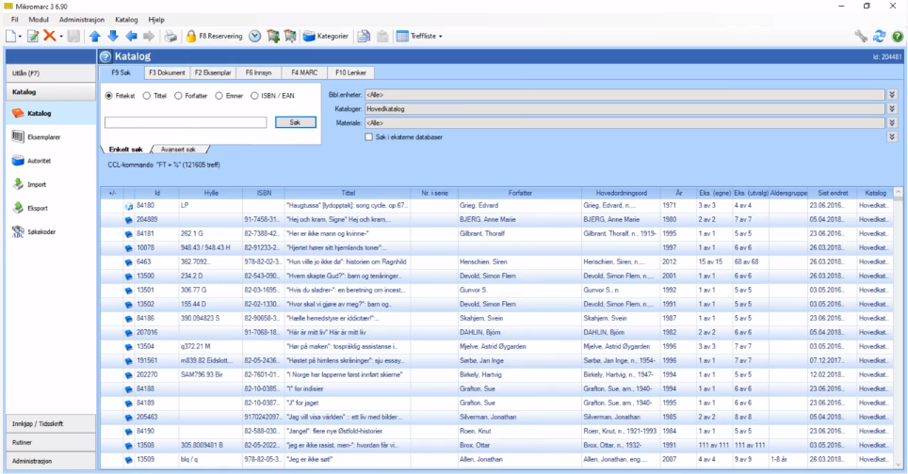Click the blue help icon top right
Viewport: 908px width, 474px height.
[898, 36]
